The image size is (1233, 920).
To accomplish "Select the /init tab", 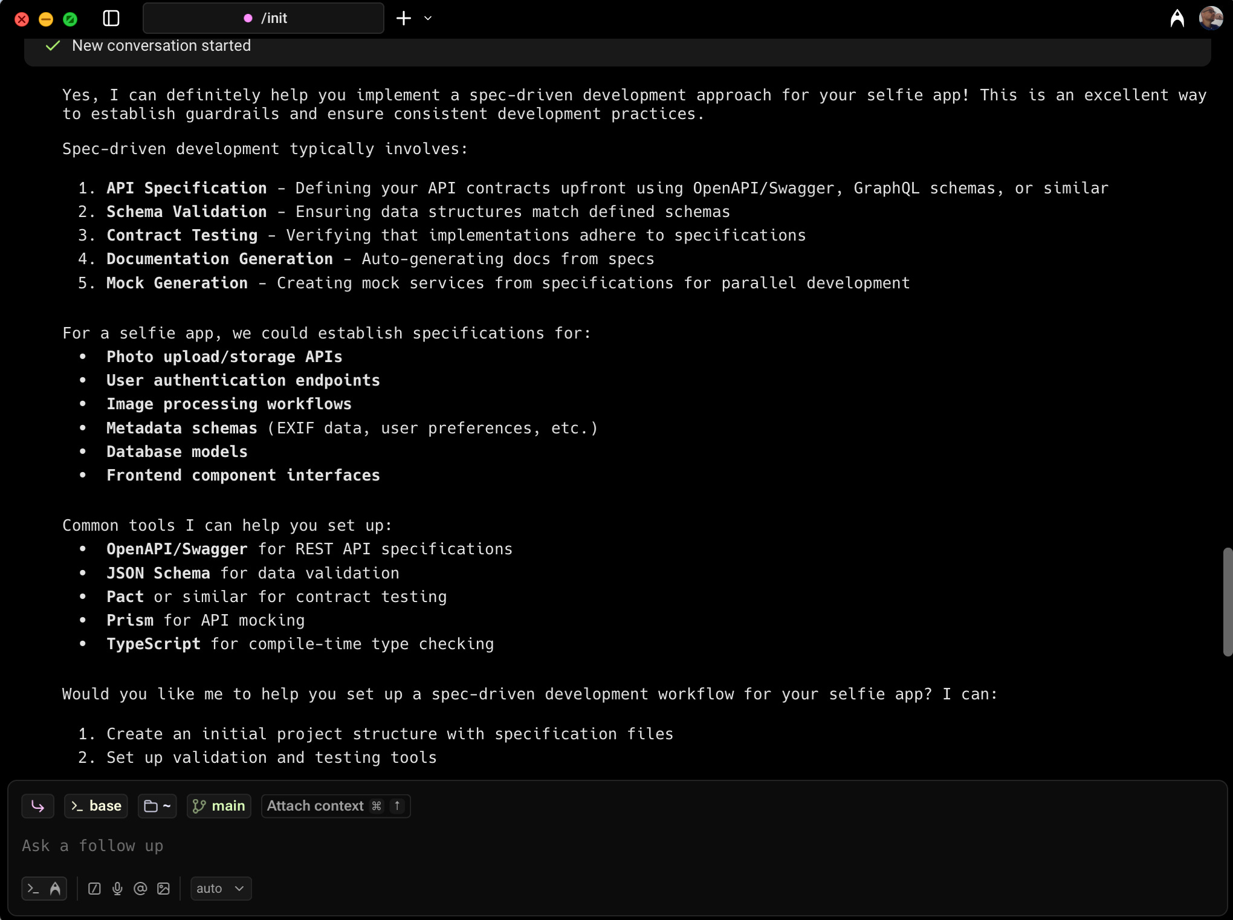I will 264,18.
